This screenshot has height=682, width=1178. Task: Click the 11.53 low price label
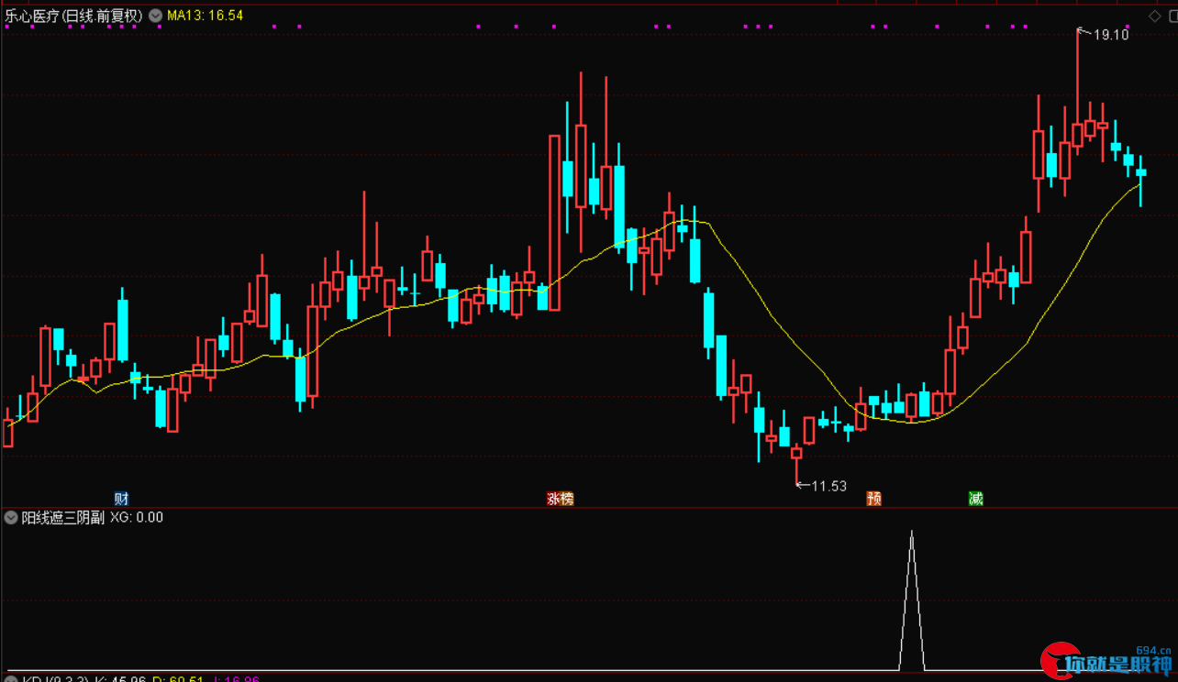click(829, 486)
